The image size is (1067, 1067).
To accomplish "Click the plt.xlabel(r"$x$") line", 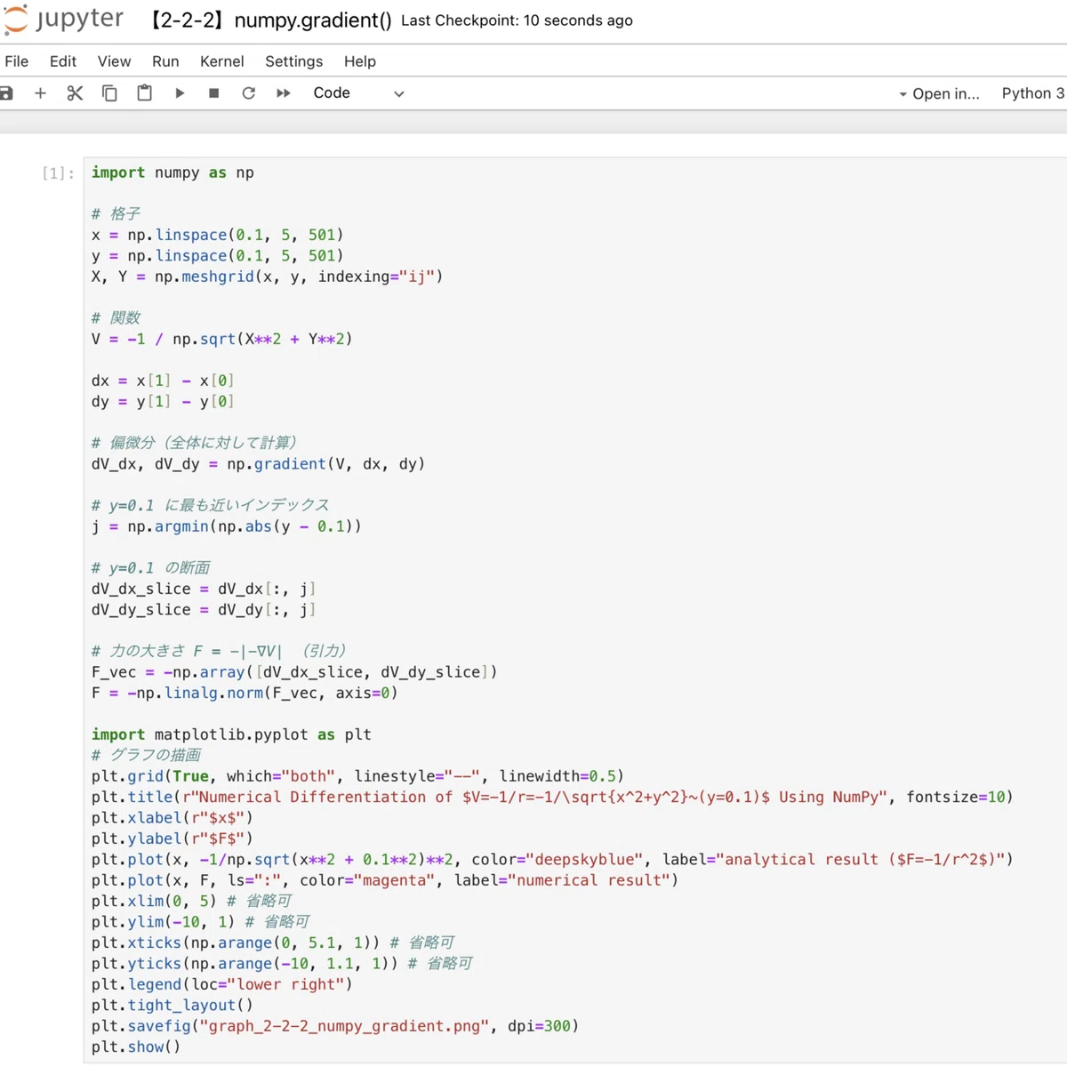I will pos(172,818).
